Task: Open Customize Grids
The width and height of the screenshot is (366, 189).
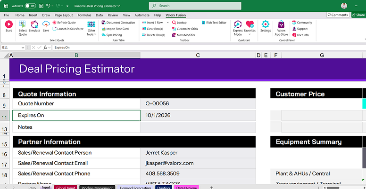Action: coord(185,29)
